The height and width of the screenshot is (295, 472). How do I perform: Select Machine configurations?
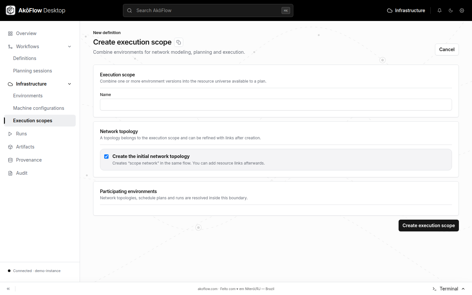pos(39,108)
